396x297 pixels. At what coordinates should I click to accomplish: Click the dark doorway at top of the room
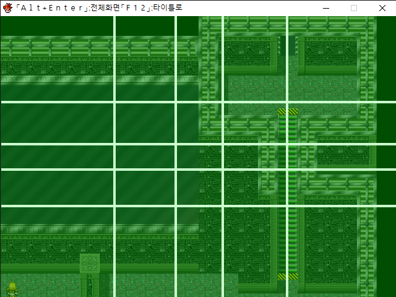pyautogui.click(x=288, y=46)
